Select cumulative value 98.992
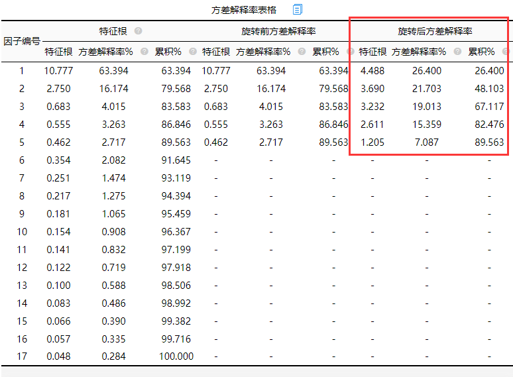513x377 pixels. [176, 303]
